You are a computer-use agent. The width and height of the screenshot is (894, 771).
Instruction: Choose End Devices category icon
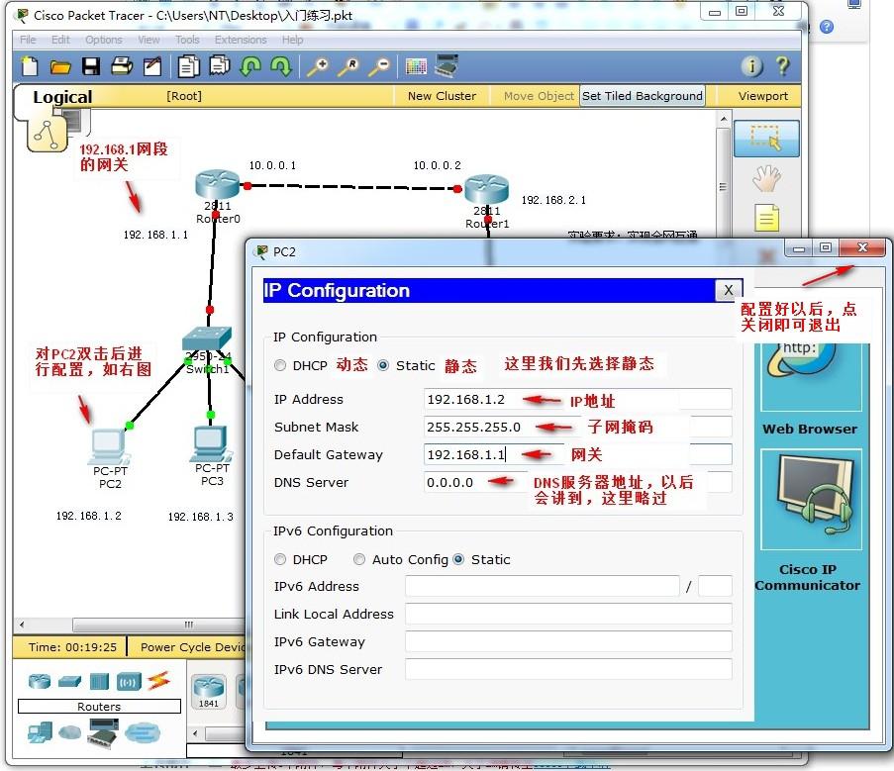40,732
